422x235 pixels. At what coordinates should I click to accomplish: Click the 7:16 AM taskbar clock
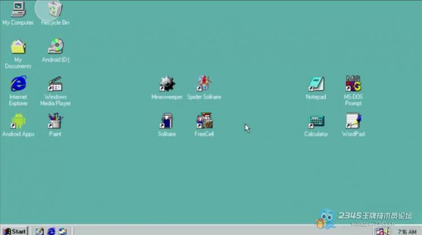tap(407, 232)
